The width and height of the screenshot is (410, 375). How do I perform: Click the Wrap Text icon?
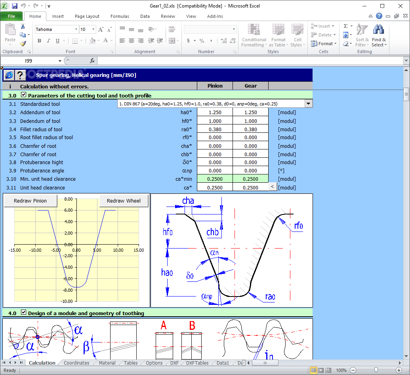click(x=172, y=29)
